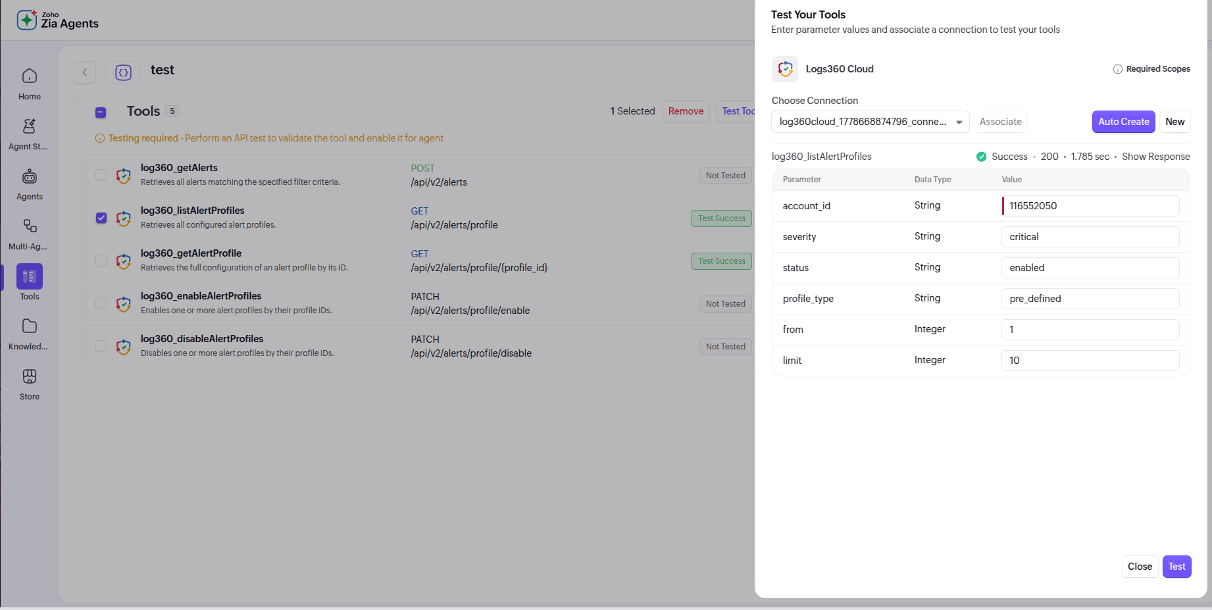Screen dimensions: 1212x610
Task: Click the account_id value field
Action: click(x=1090, y=206)
